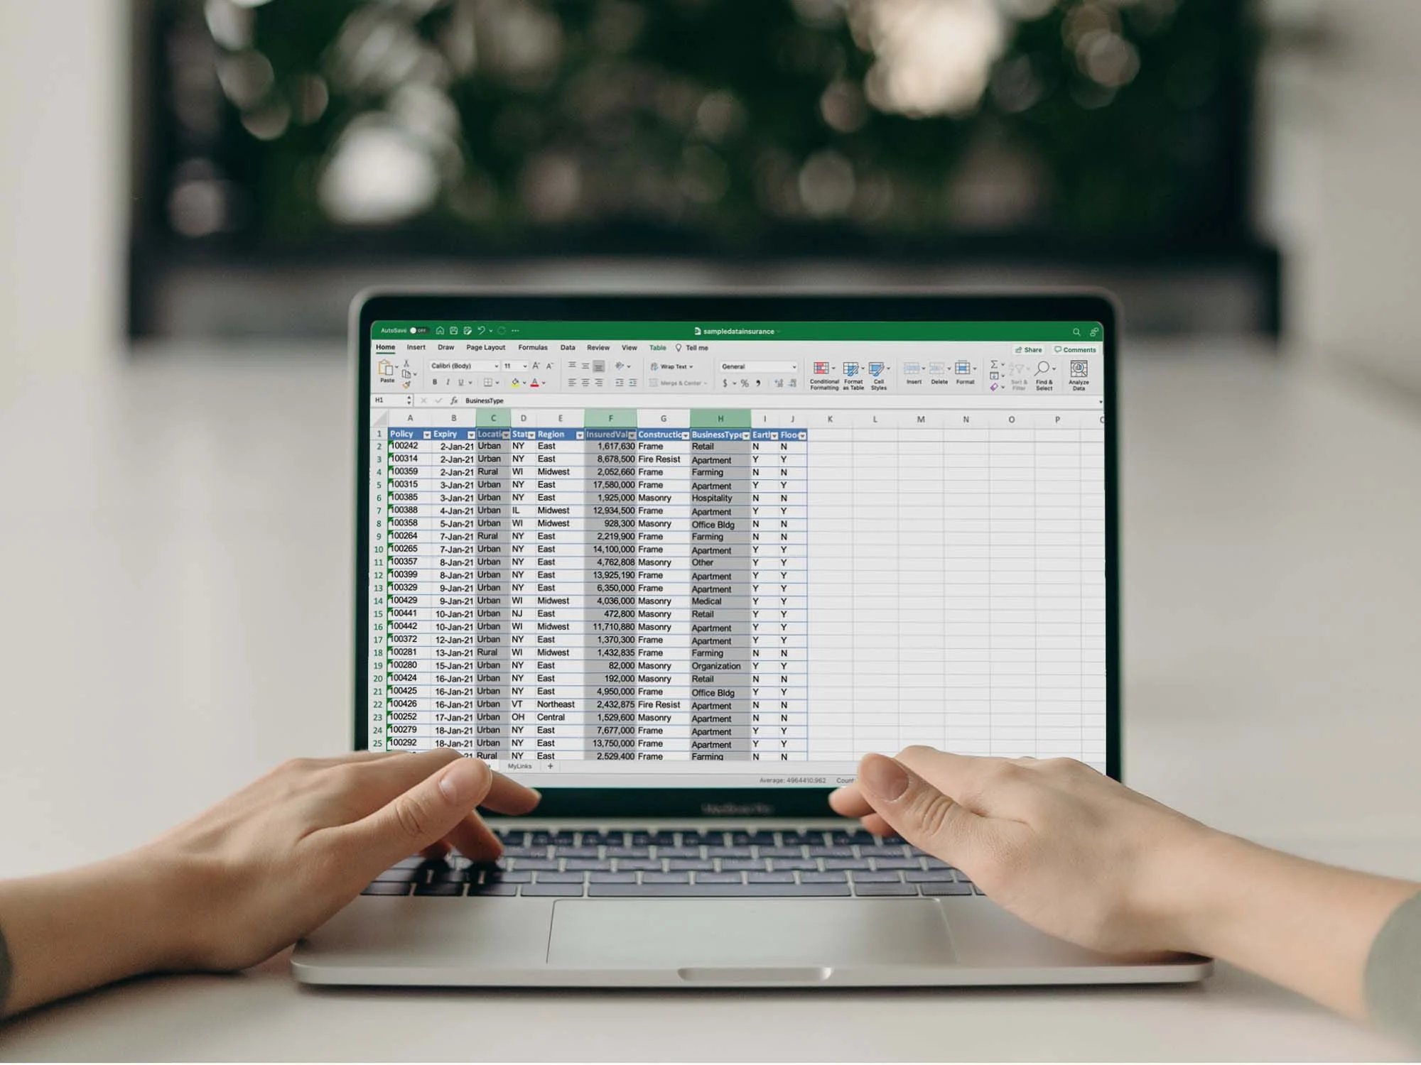This screenshot has height=1065, width=1421.
Task: Click the Comments button in toolbar
Action: (1071, 349)
